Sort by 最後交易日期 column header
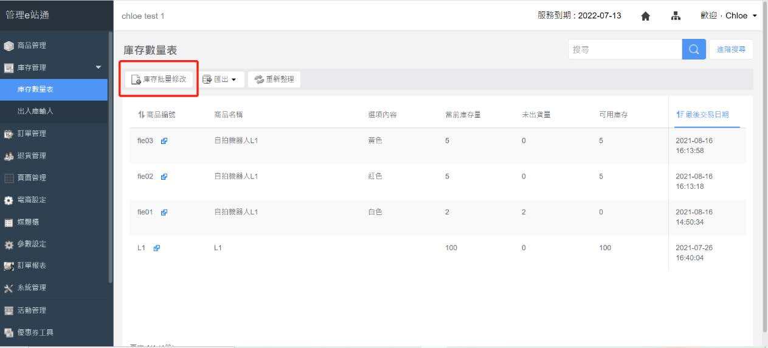The width and height of the screenshot is (768, 348). pyautogui.click(x=702, y=115)
